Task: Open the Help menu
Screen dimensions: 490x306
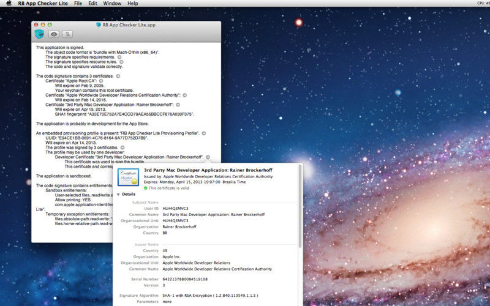Action: click(x=132, y=3)
